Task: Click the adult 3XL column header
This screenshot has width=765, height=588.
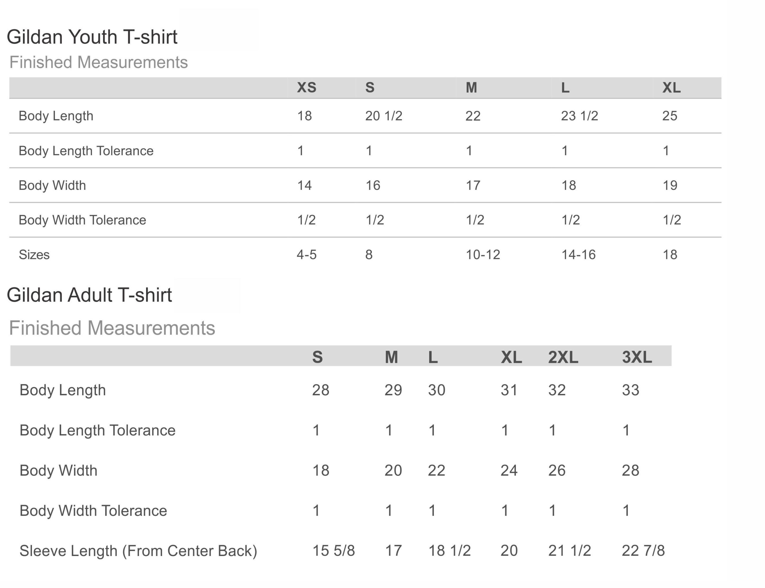Action: point(637,357)
